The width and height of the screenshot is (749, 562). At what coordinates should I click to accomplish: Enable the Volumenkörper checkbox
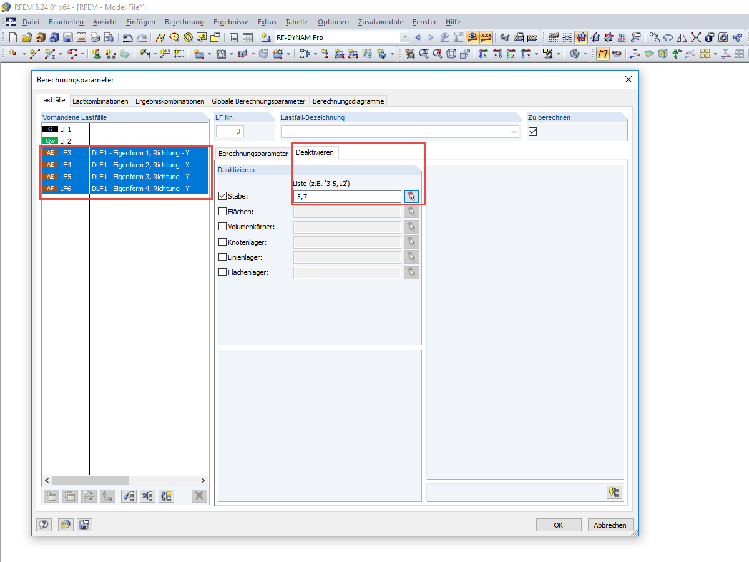point(223,227)
